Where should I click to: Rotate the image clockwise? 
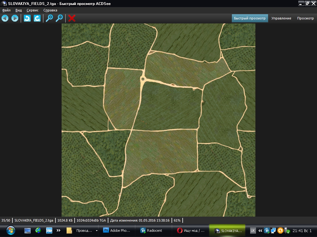point(37,18)
